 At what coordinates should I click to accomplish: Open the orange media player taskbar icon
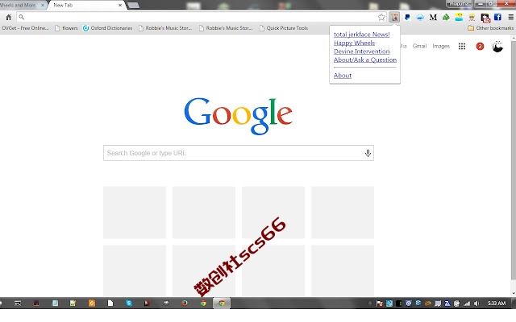tap(92, 303)
